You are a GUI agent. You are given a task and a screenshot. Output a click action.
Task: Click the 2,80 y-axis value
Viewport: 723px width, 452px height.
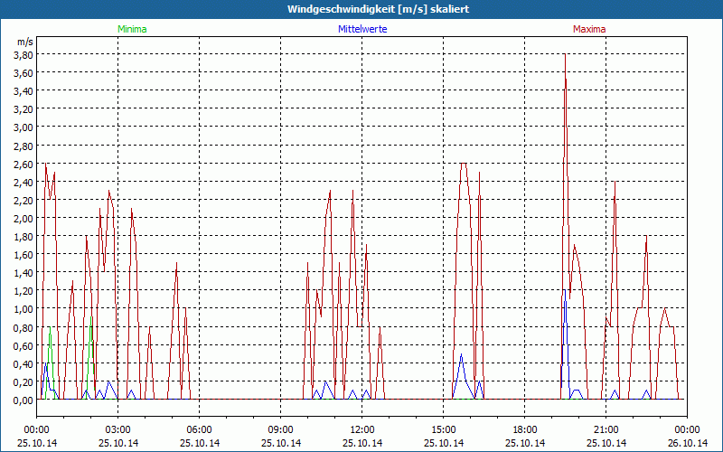click(x=23, y=146)
